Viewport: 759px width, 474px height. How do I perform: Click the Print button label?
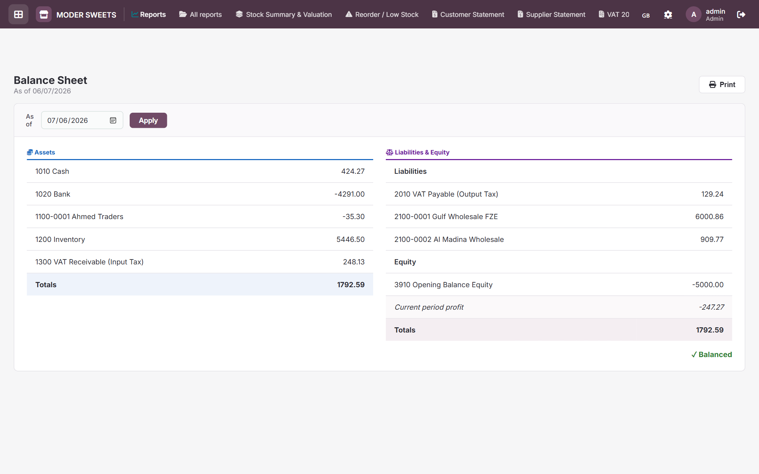tap(727, 85)
